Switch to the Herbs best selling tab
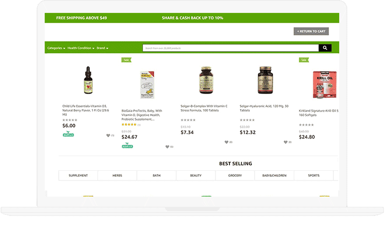Image resolution: width=385 pixels, height=231 pixels. click(117, 175)
